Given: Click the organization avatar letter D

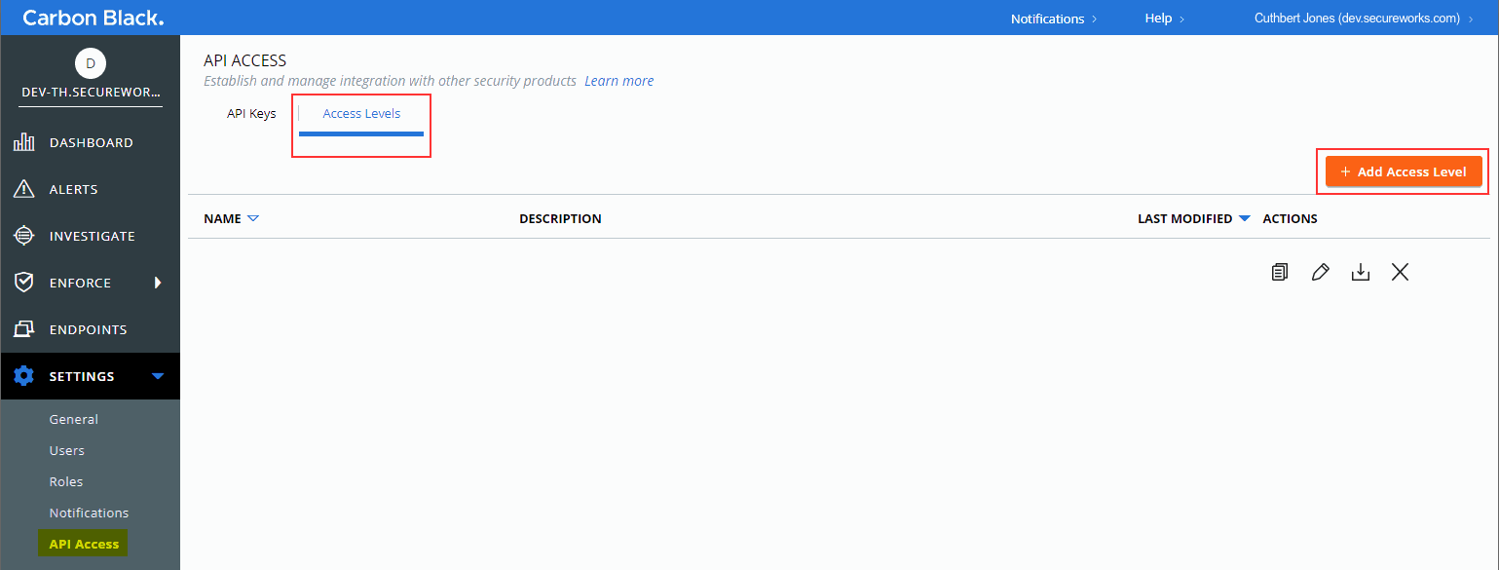Looking at the screenshot, I should pyautogui.click(x=91, y=63).
